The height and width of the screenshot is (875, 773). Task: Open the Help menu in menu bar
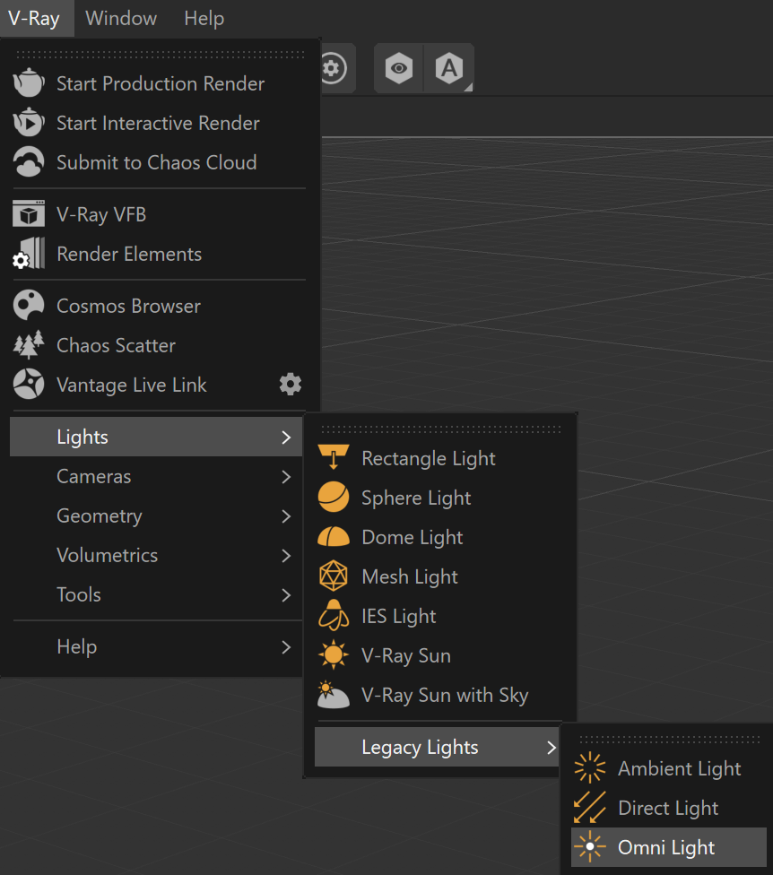coord(204,19)
